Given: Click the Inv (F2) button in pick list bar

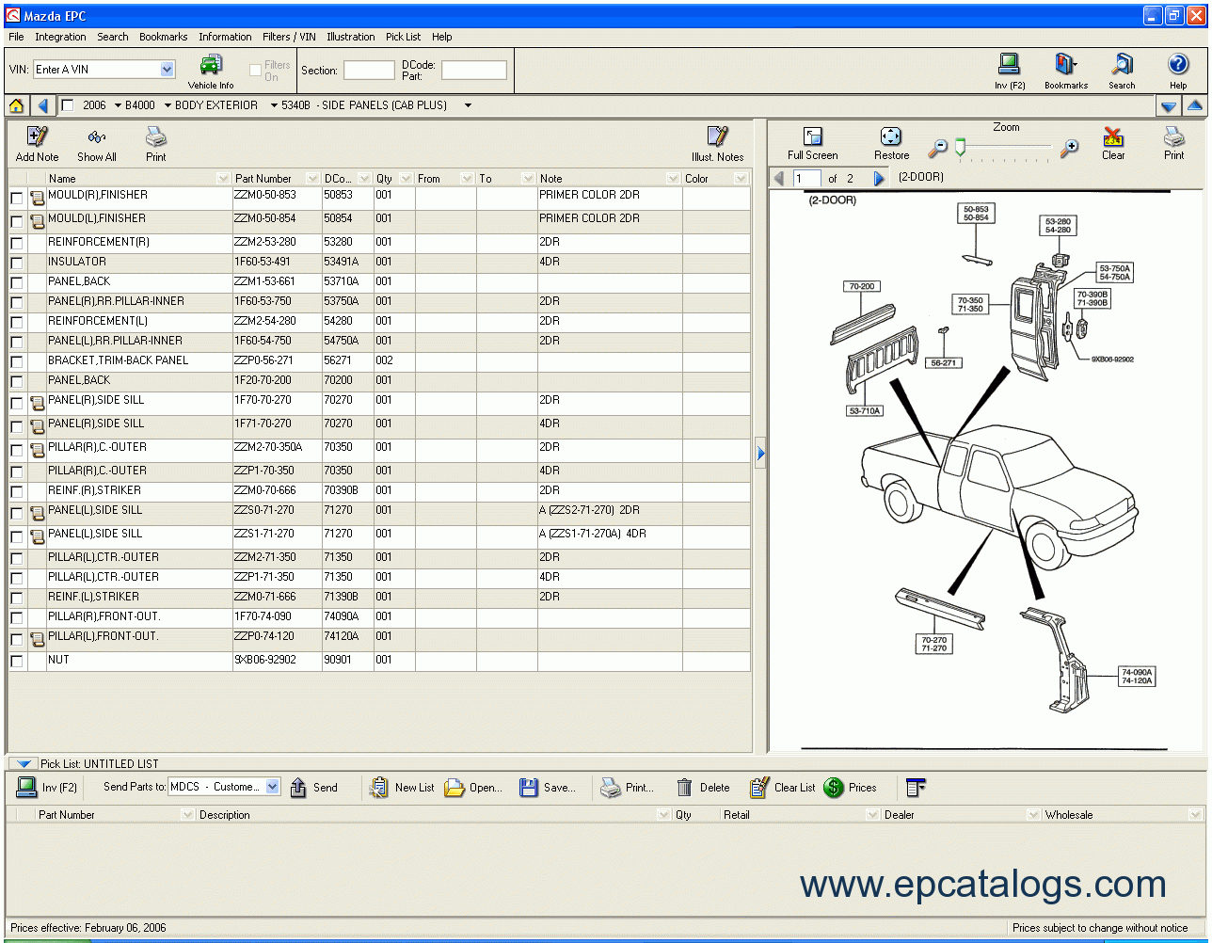Looking at the screenshot, I should tap(48, 788).
